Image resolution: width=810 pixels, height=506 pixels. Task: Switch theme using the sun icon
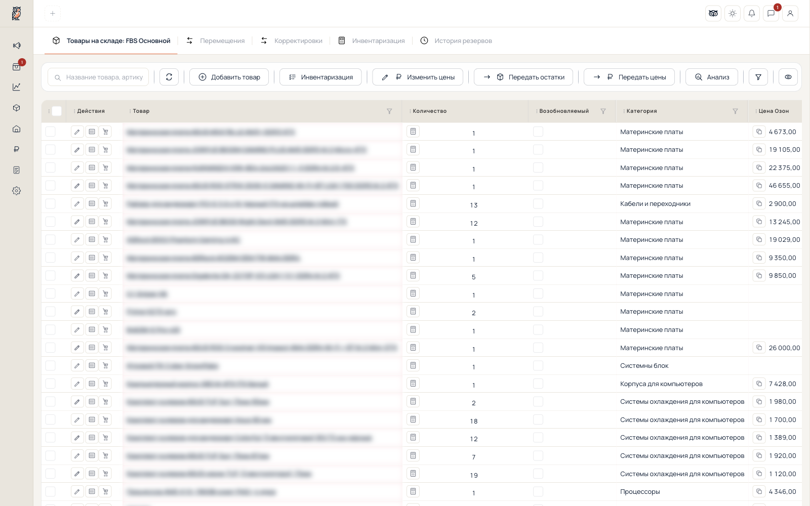point(733,14)
